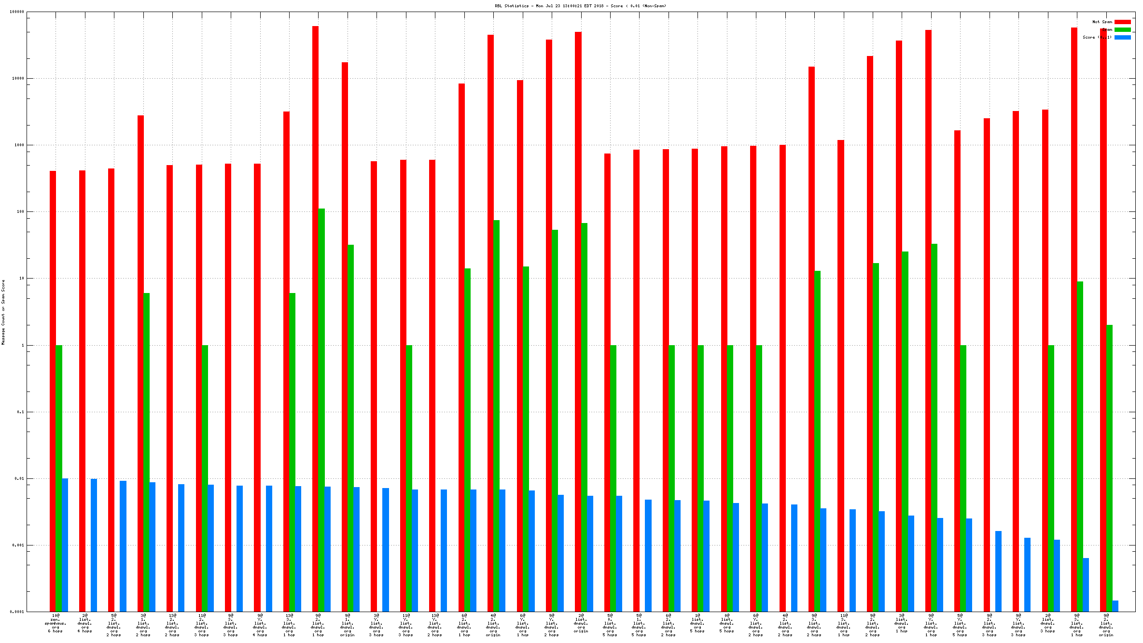
Task: Click the rotated y-axis title text
Action: [3, 312]
